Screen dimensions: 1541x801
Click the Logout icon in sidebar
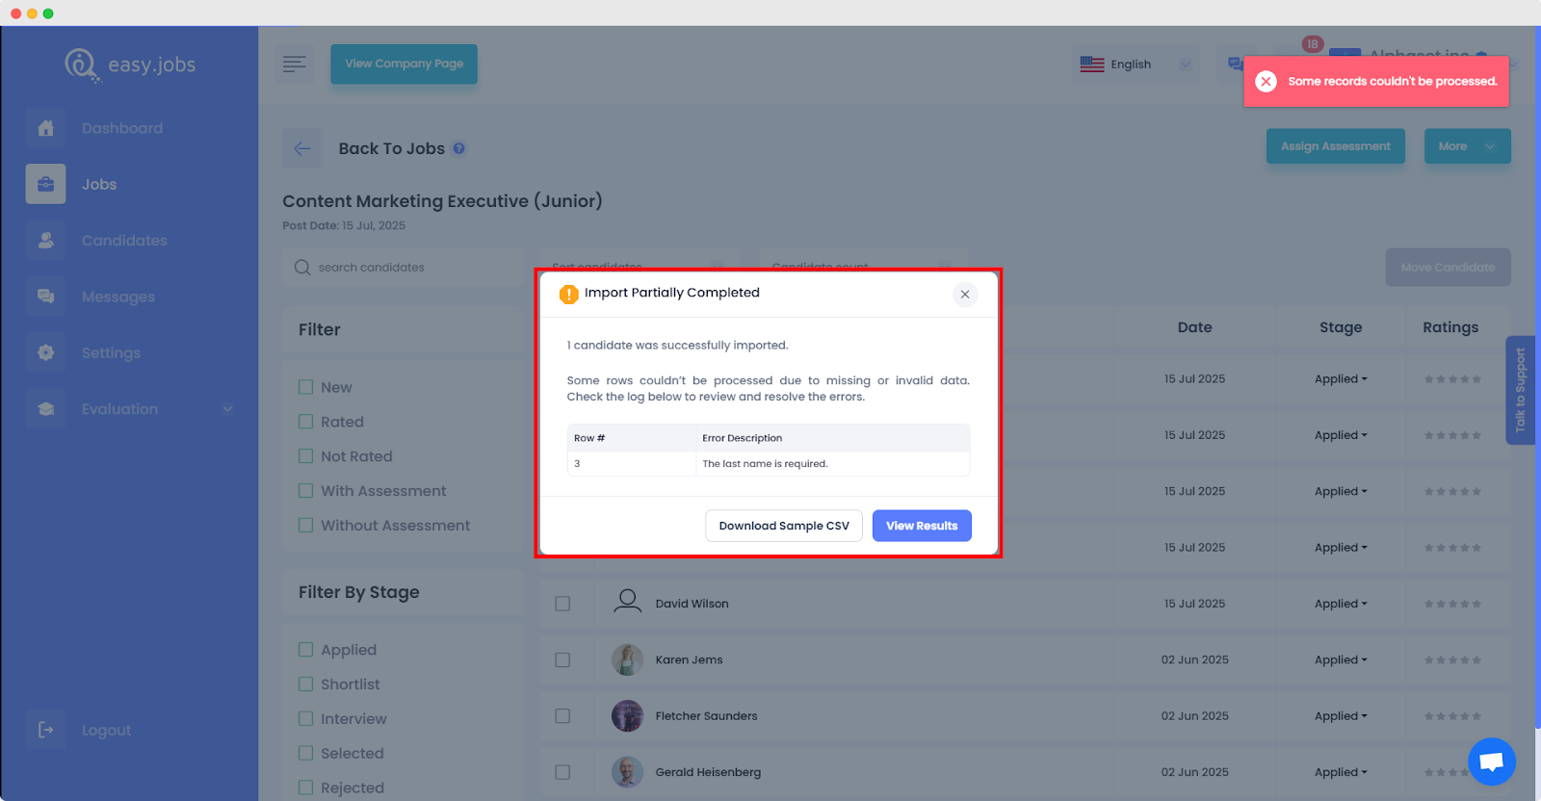[x=46, y=730]
